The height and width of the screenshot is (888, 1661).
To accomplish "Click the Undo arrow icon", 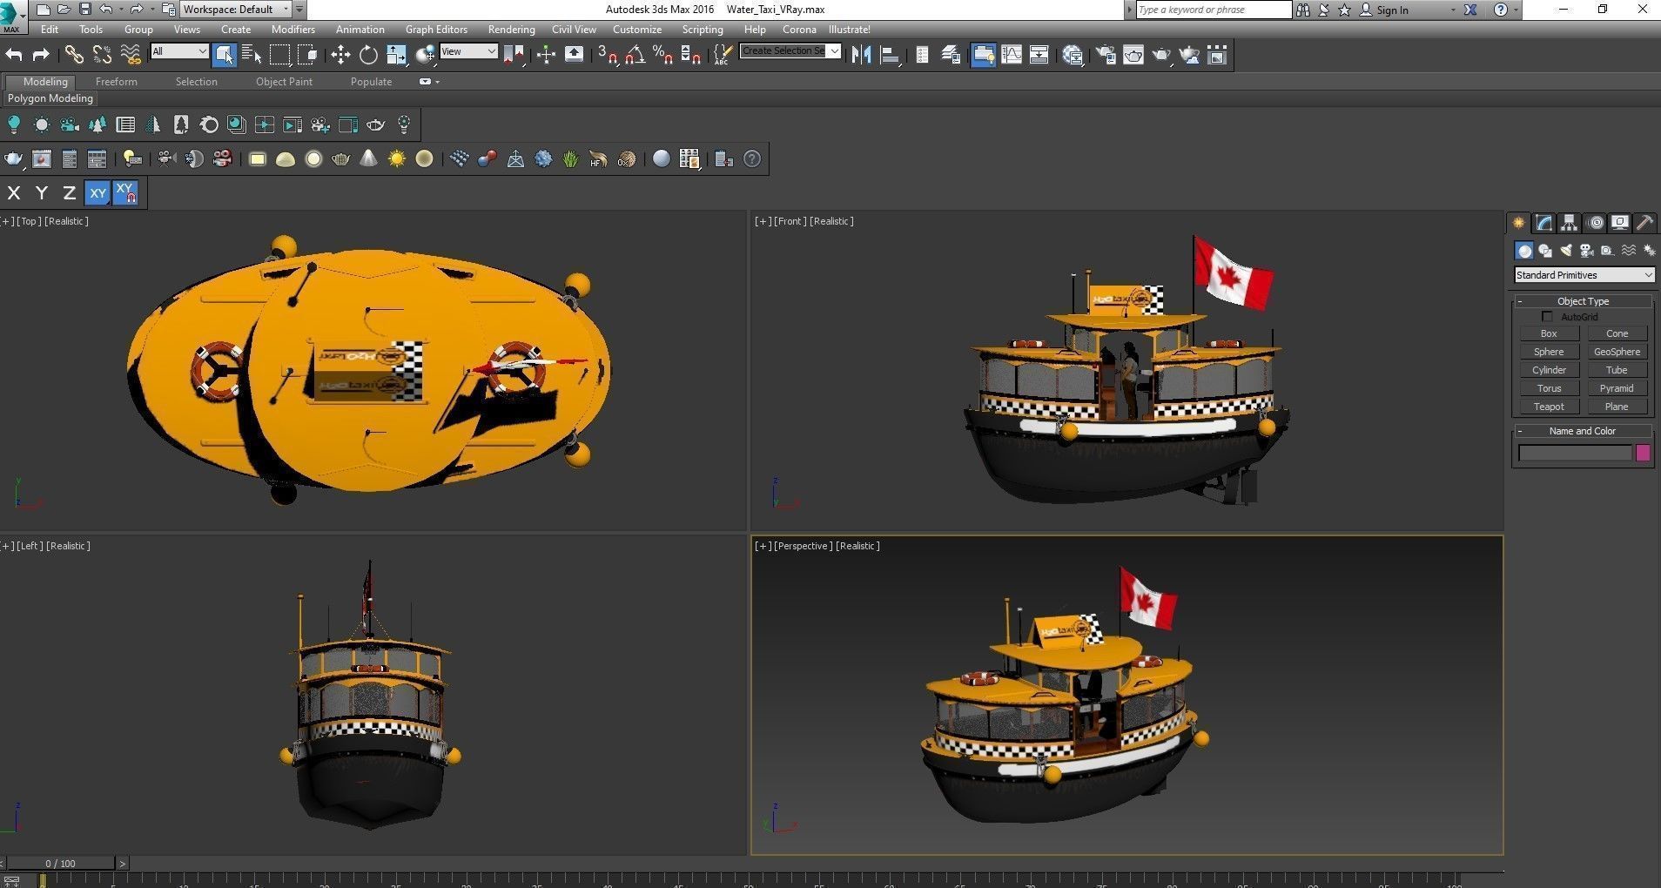I will [14, 55].
